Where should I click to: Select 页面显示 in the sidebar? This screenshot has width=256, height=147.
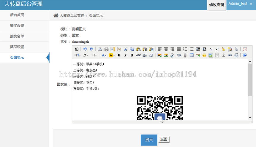click(24, 57)
